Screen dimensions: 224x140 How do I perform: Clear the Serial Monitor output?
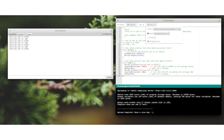[x=29, y=34]
